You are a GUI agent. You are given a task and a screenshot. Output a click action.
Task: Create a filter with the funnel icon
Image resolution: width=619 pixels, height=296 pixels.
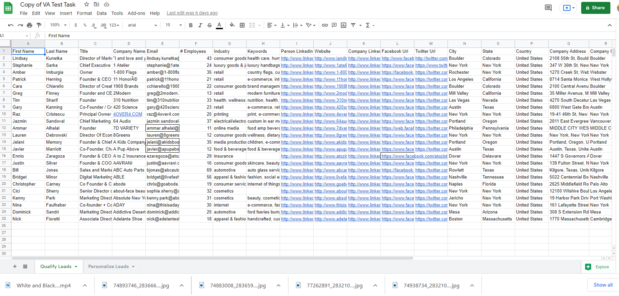[x=353, y=25]
